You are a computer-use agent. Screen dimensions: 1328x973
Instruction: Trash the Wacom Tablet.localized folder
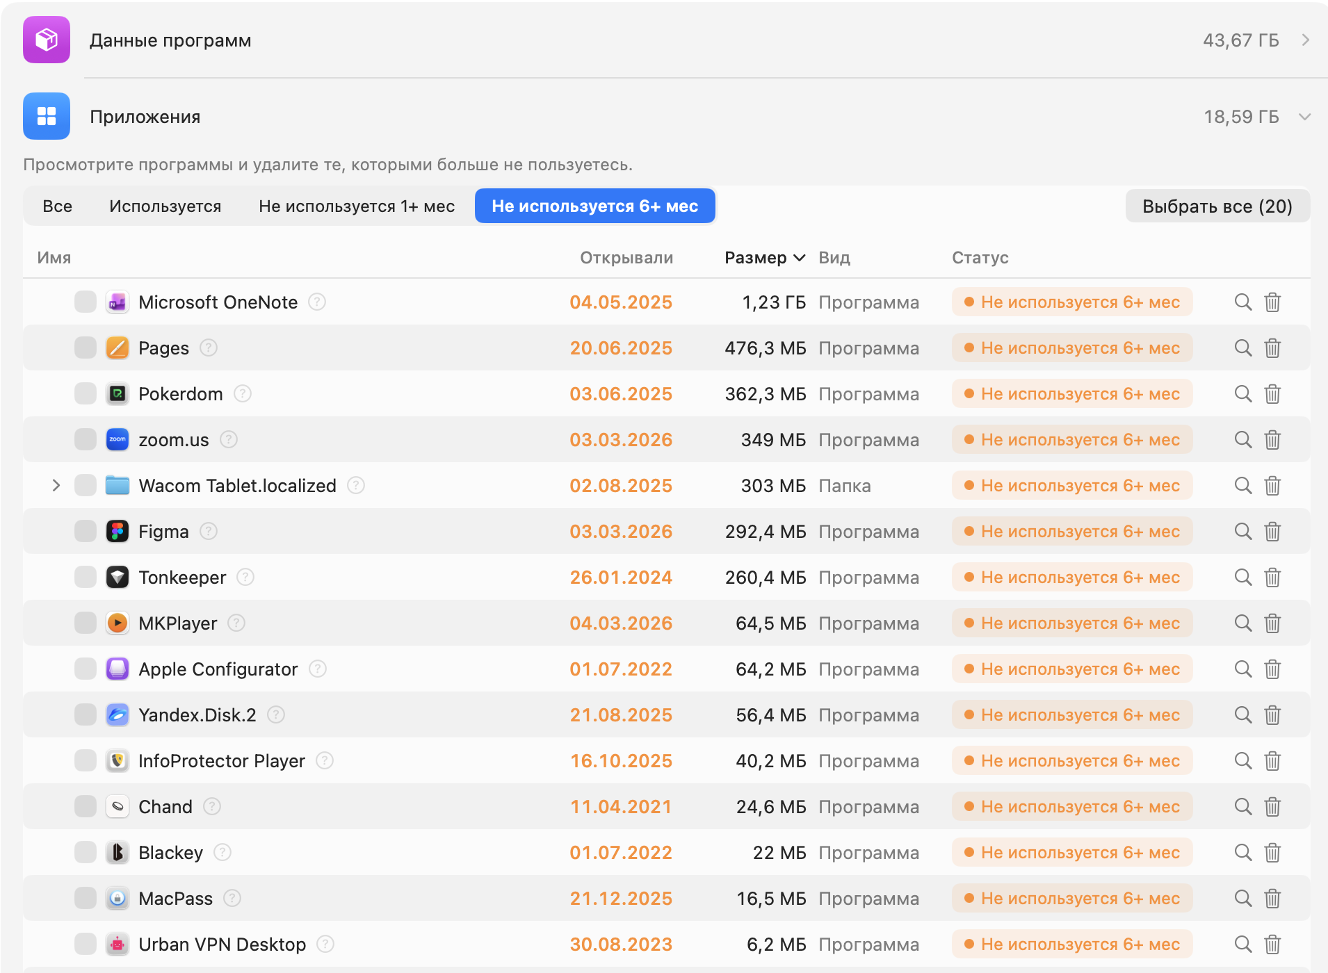[1272, 486]
